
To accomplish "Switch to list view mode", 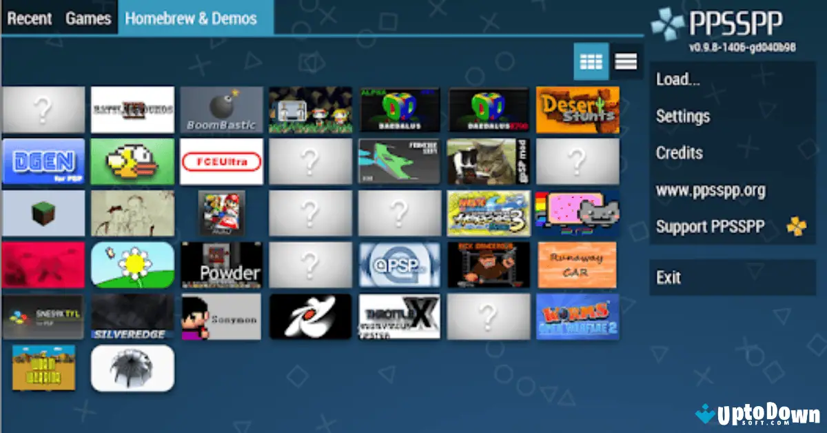I will pos(626,61).
